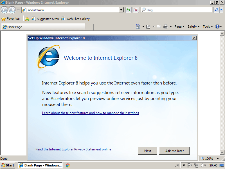Viewport: 225px width, 169px height.
Task: Click the zoom magnifier 100% button
Action: click(207, 159)
